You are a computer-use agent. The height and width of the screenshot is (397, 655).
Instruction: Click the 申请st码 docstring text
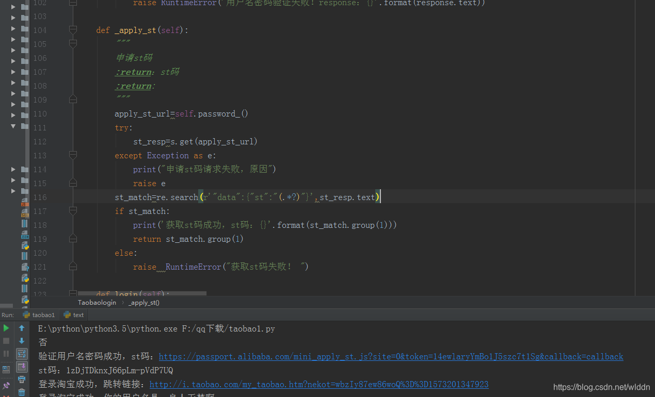(x=134, y=58)
